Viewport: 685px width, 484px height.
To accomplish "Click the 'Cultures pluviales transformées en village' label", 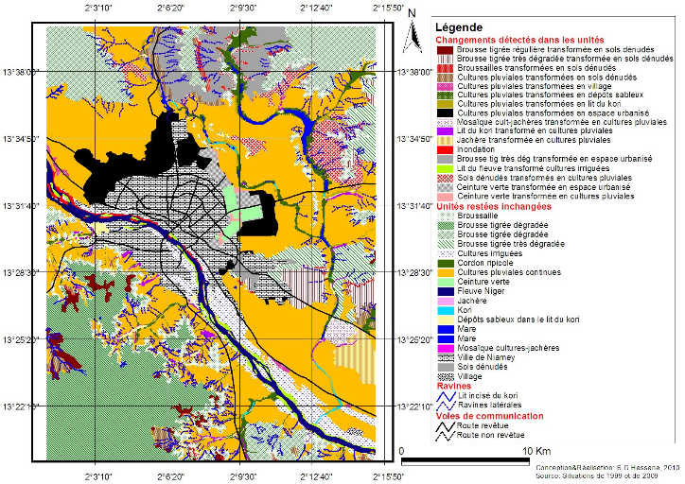I will tap(535, 86).
